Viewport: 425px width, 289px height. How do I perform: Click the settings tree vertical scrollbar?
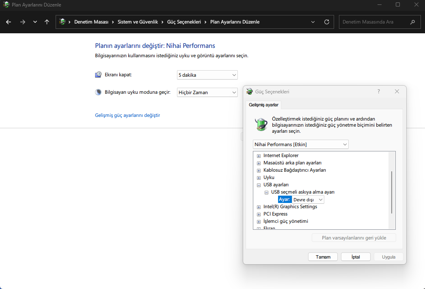pos(392,192)
